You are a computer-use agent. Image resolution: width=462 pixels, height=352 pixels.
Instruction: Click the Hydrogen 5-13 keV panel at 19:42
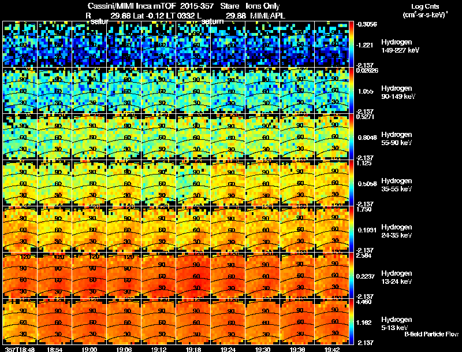[x=331, y=321]
